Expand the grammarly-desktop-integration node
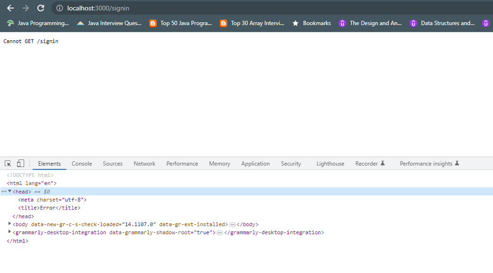Image resolution: width=493 pixels, height=273 pixels. [x=9, y=232]
